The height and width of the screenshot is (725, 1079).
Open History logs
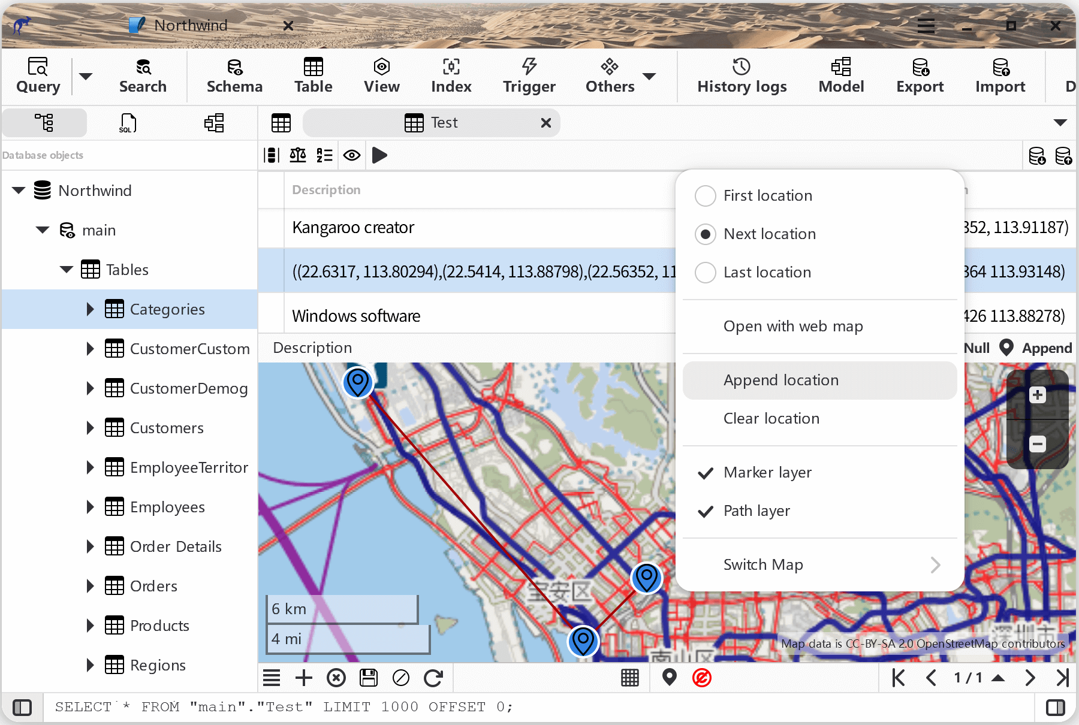pos(742,75)
